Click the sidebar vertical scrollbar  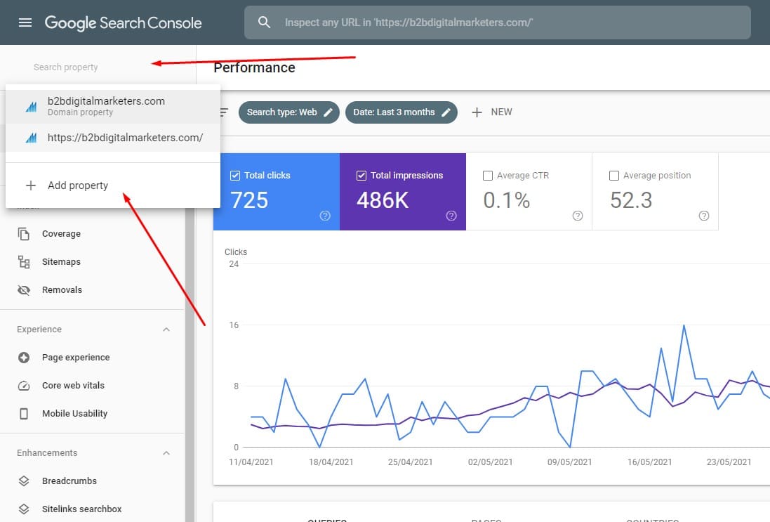pyautogui.click(x=190, y=364)
